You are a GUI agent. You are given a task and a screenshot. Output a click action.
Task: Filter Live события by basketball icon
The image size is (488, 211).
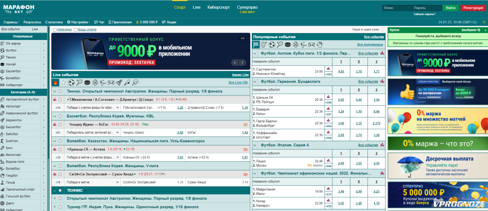[x=96, y=83]
